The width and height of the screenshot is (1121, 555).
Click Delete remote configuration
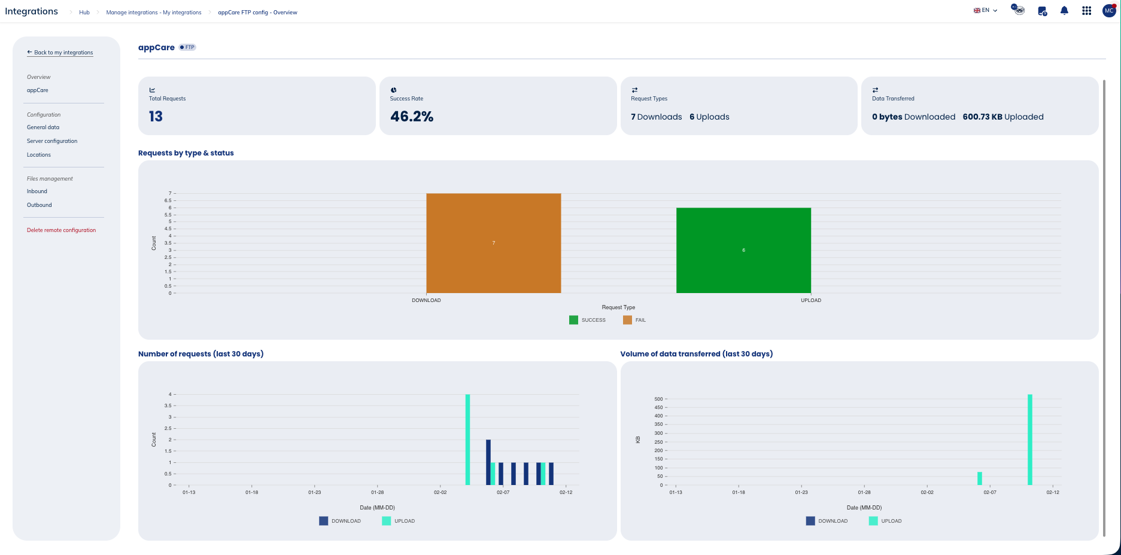pos(61,230)
